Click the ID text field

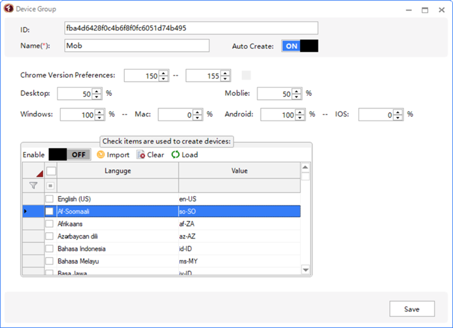191,28
